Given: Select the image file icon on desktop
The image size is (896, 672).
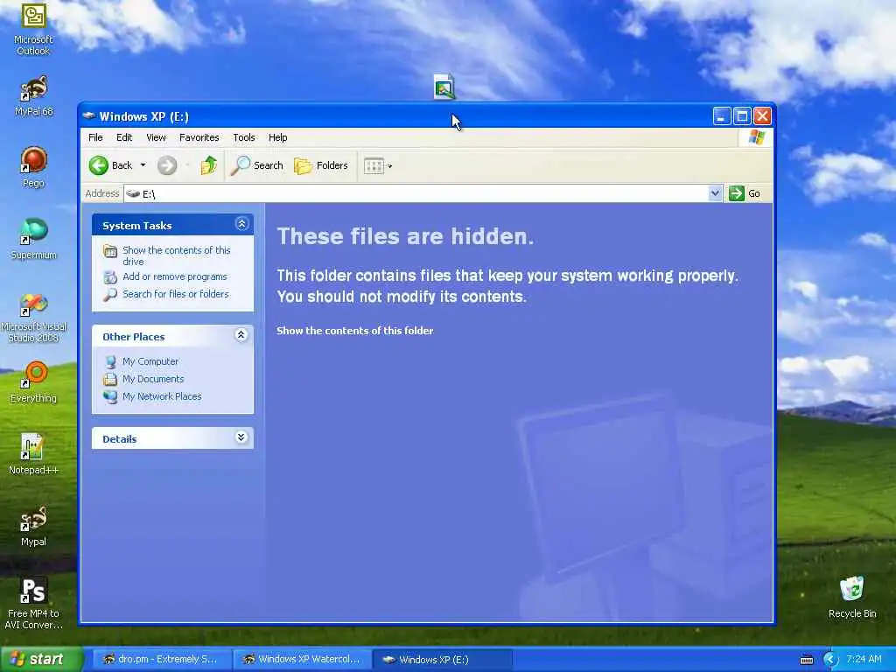Looking at the screenshot, I should pos(444,87).
